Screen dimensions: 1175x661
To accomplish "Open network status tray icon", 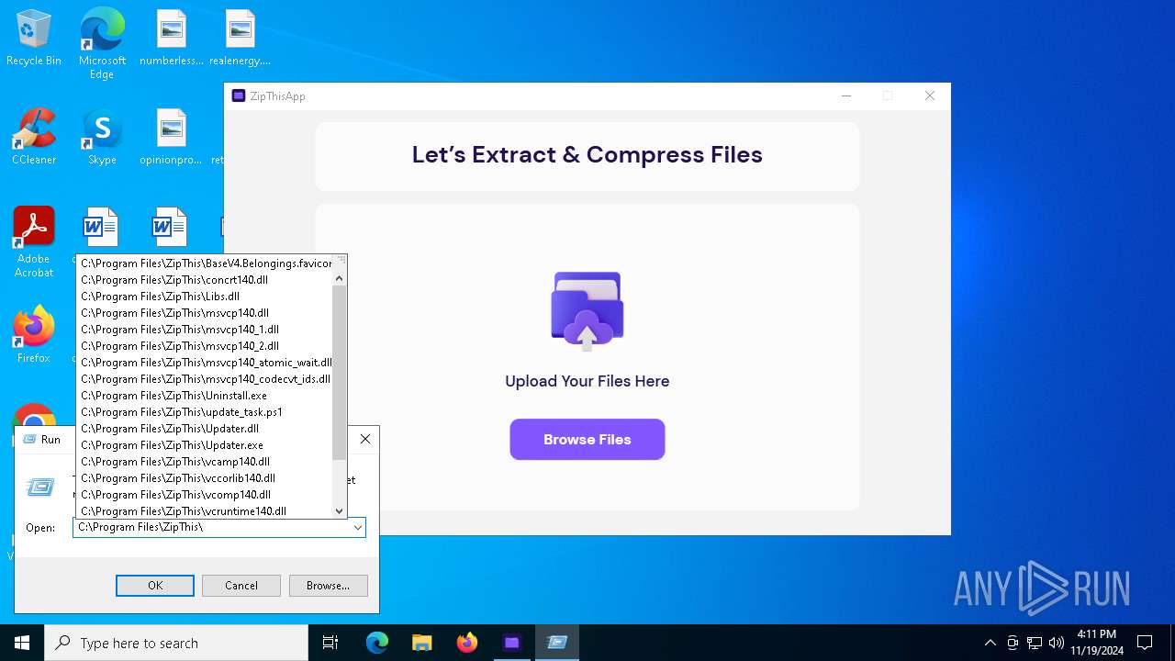I will [x=1035, y=643].
